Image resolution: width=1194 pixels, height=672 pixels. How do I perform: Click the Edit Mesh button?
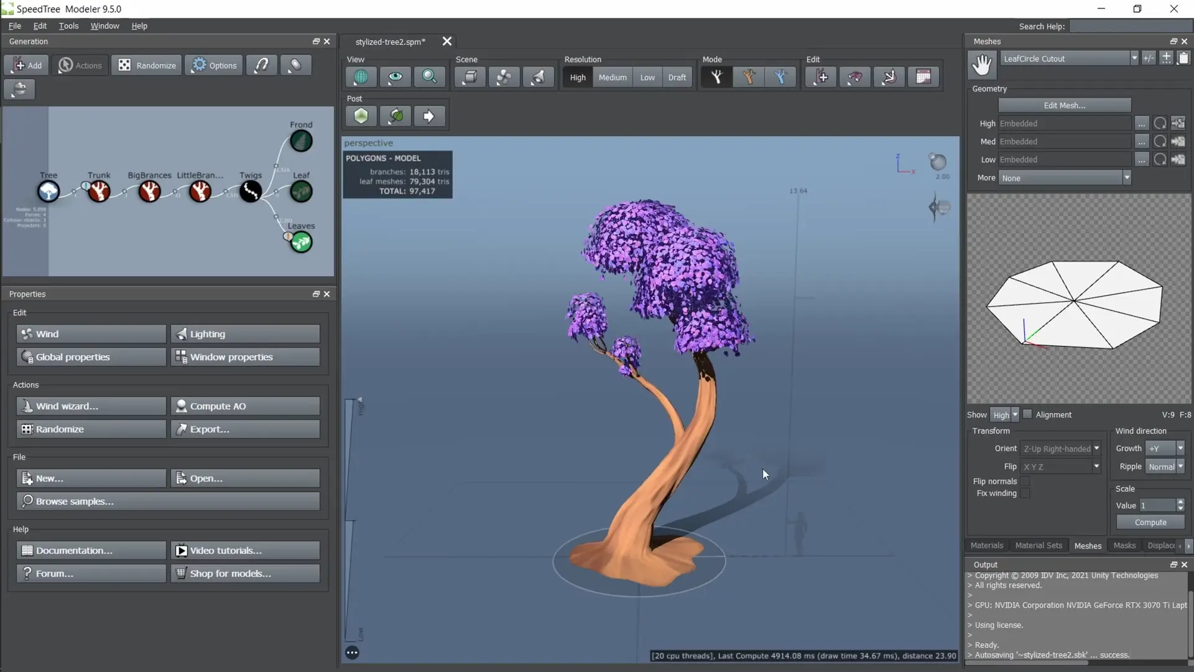pos(1064,105)
